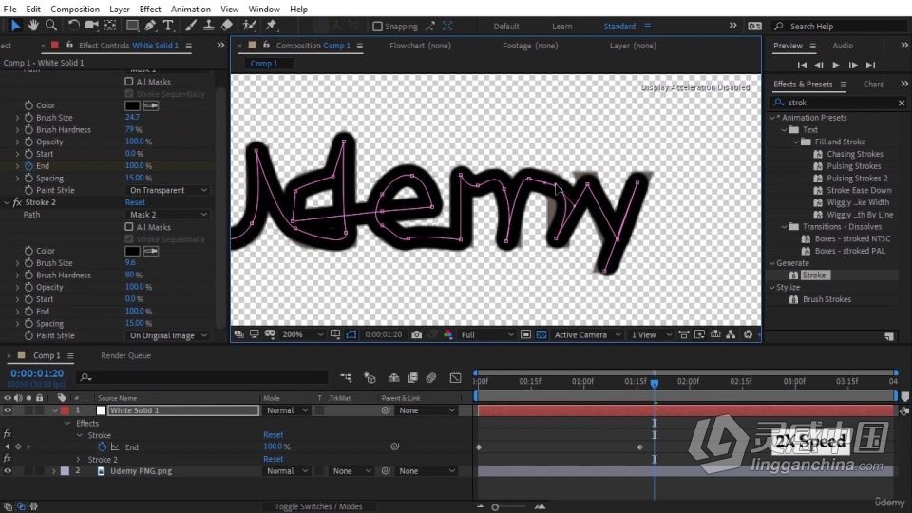Select the Eraser tool

tap(227, 25)
